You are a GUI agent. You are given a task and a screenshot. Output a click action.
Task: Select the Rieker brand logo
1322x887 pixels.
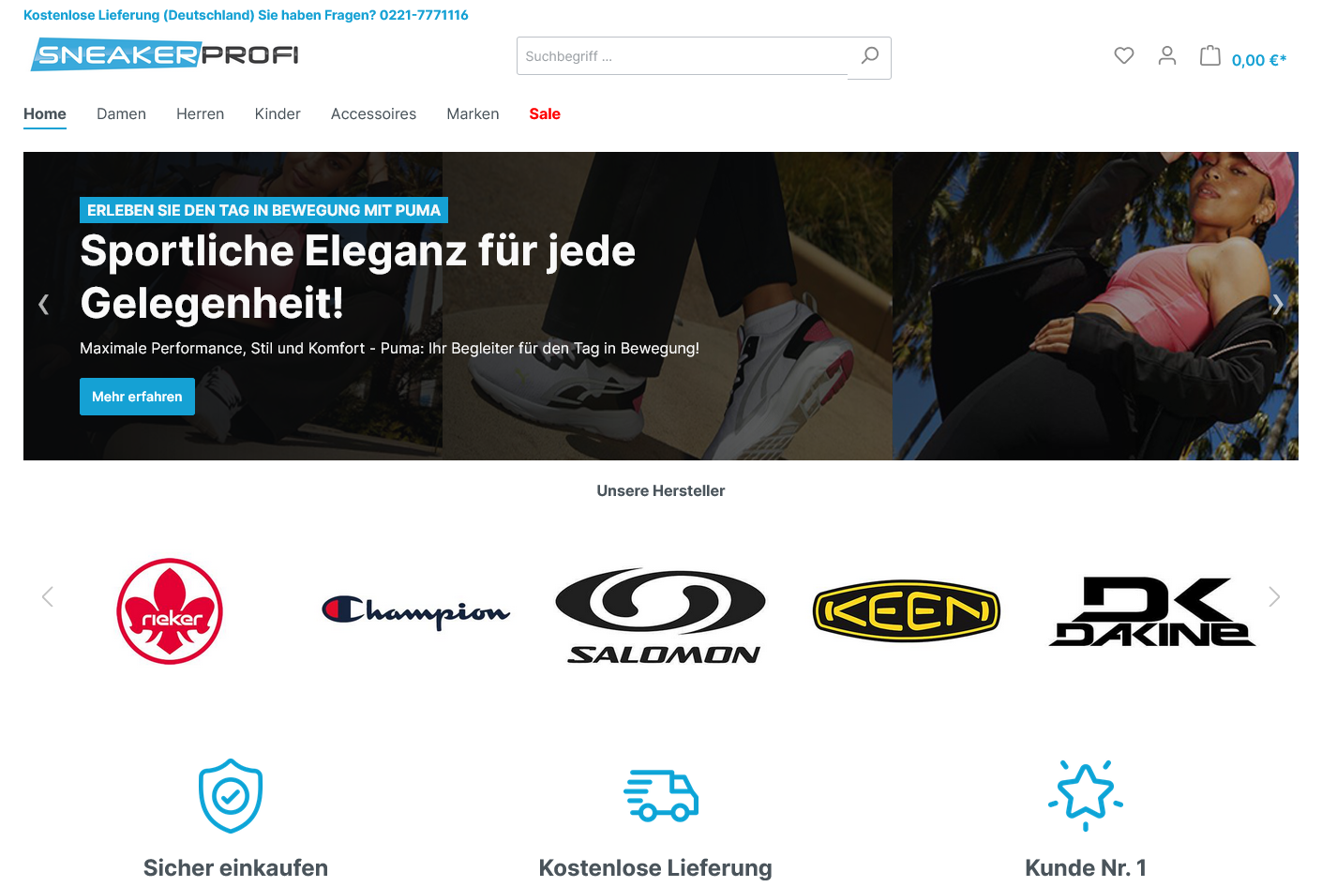pyautogui.click(x=170, y=611)
